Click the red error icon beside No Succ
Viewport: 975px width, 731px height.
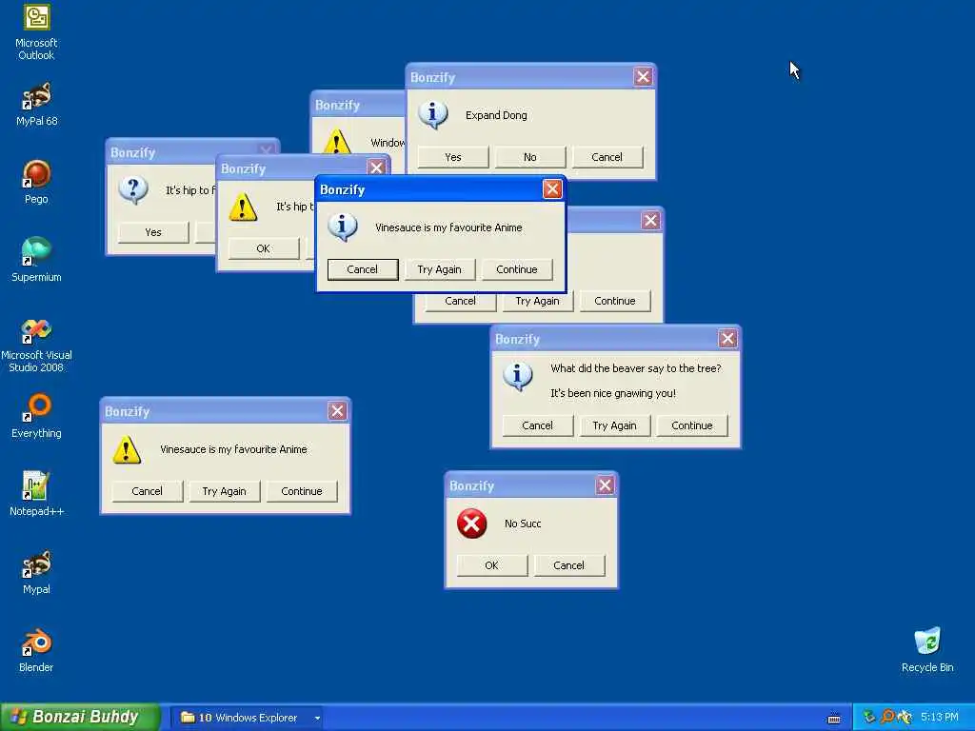point(472,524)
